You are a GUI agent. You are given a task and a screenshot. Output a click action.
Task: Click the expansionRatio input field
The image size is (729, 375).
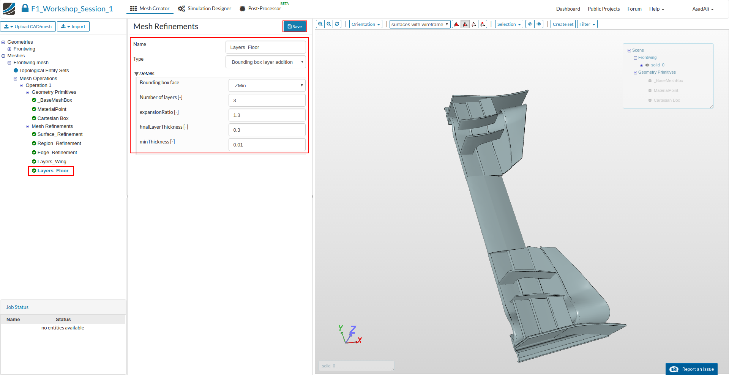coord(267,115)
